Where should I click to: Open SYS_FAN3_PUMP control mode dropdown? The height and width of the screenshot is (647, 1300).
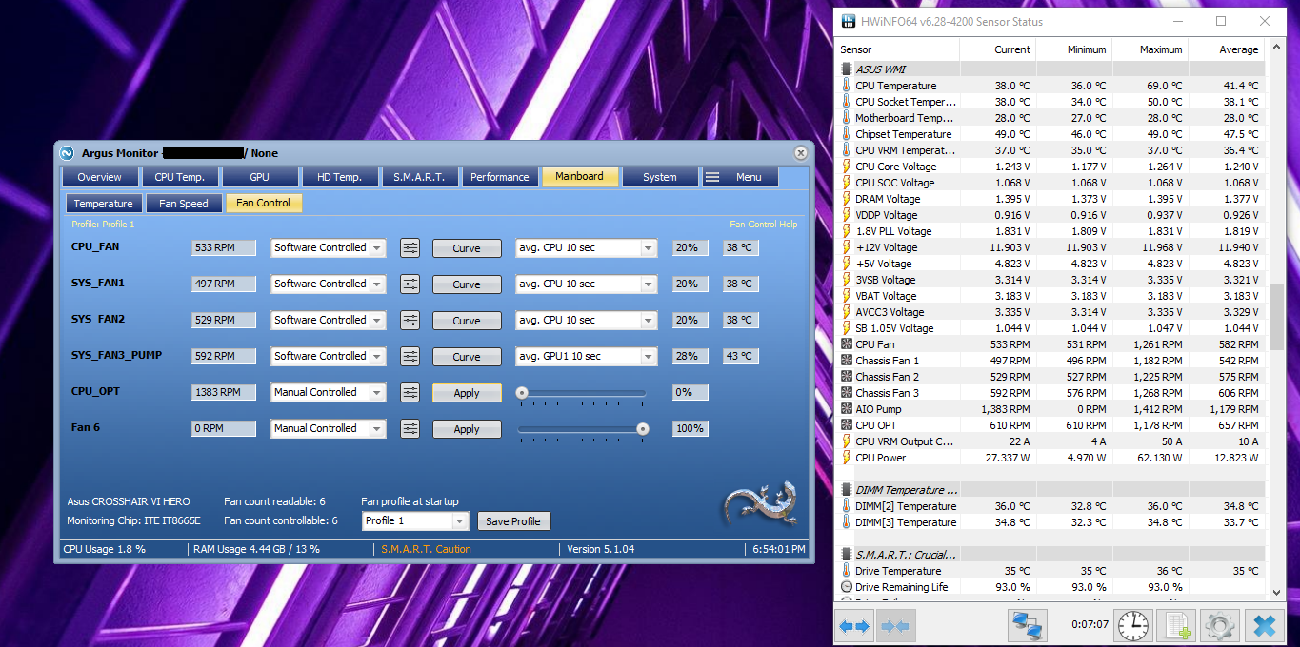[329, 357]
